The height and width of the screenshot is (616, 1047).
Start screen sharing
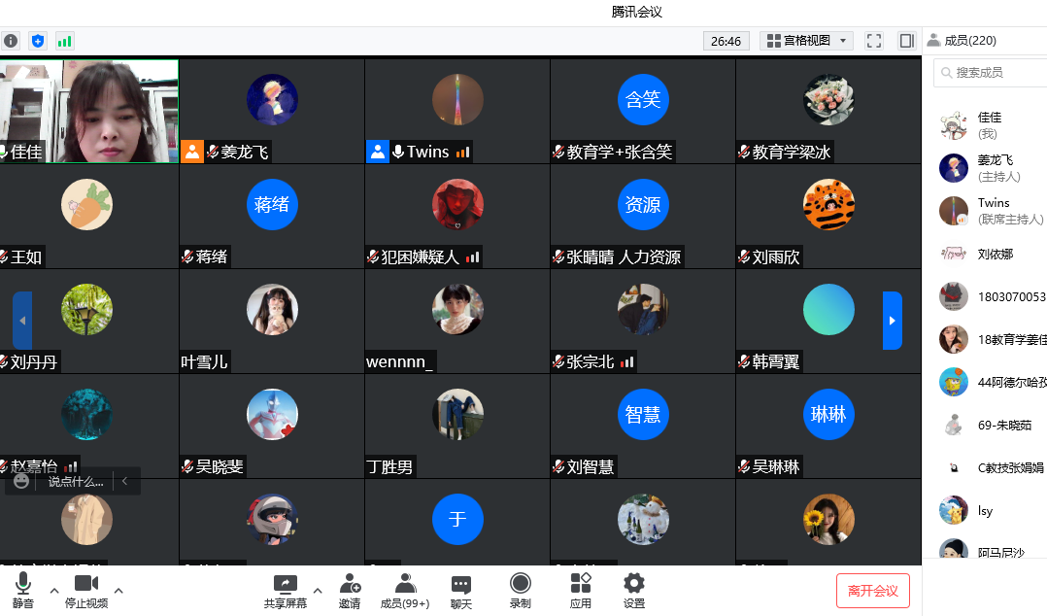[x=286, y=592]
